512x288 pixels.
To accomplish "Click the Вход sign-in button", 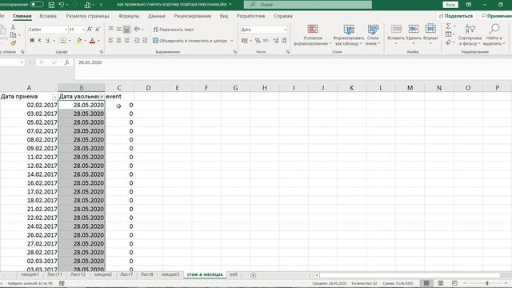I will [x=450, y=5].
